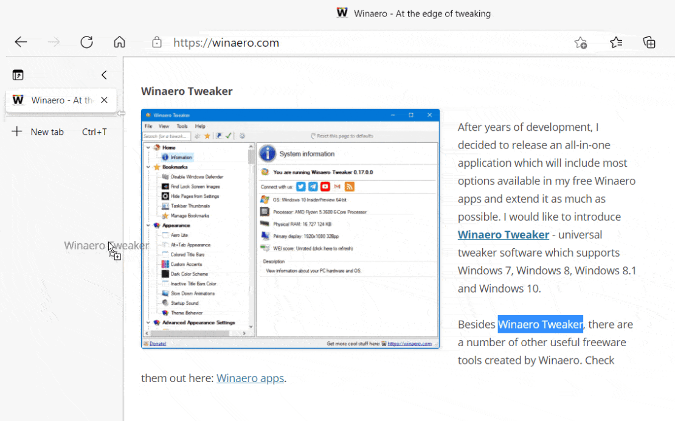Collapse the Appearance section in the sidebar
The width and height of the screenshot is (675, 421).
click(x=148, y=224)
